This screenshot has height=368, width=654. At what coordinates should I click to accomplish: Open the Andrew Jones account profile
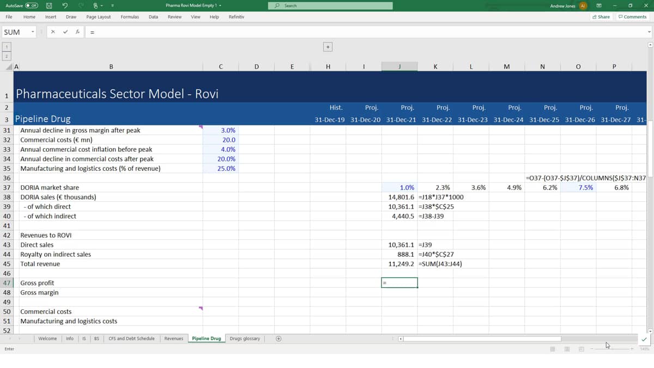(x=568, y=6)
